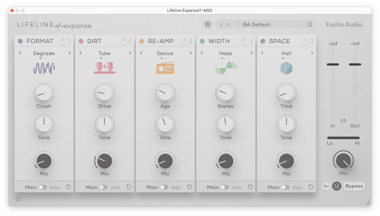Click the SPACE header small knob
380x216 pixels.
305,41
